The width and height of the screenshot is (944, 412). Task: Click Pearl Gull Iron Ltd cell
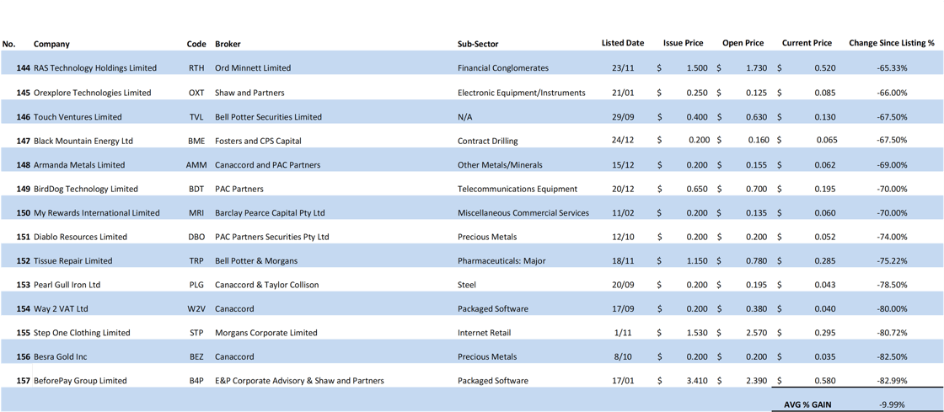[x=67, y=285]
